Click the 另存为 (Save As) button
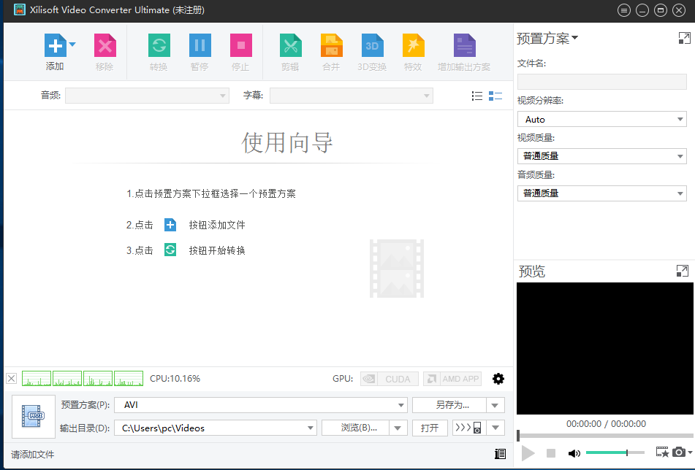The image size is (695, 470). pos(451,406)
